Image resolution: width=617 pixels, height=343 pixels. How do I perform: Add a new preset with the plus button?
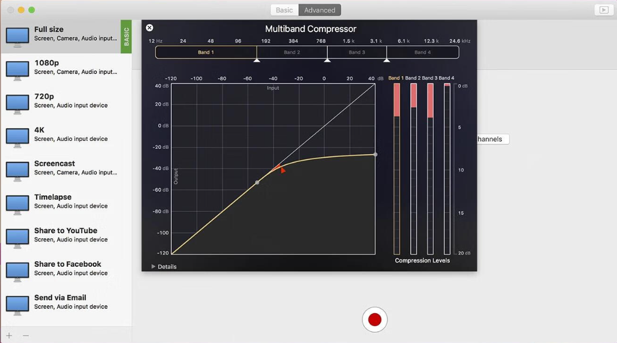[9, 336]
